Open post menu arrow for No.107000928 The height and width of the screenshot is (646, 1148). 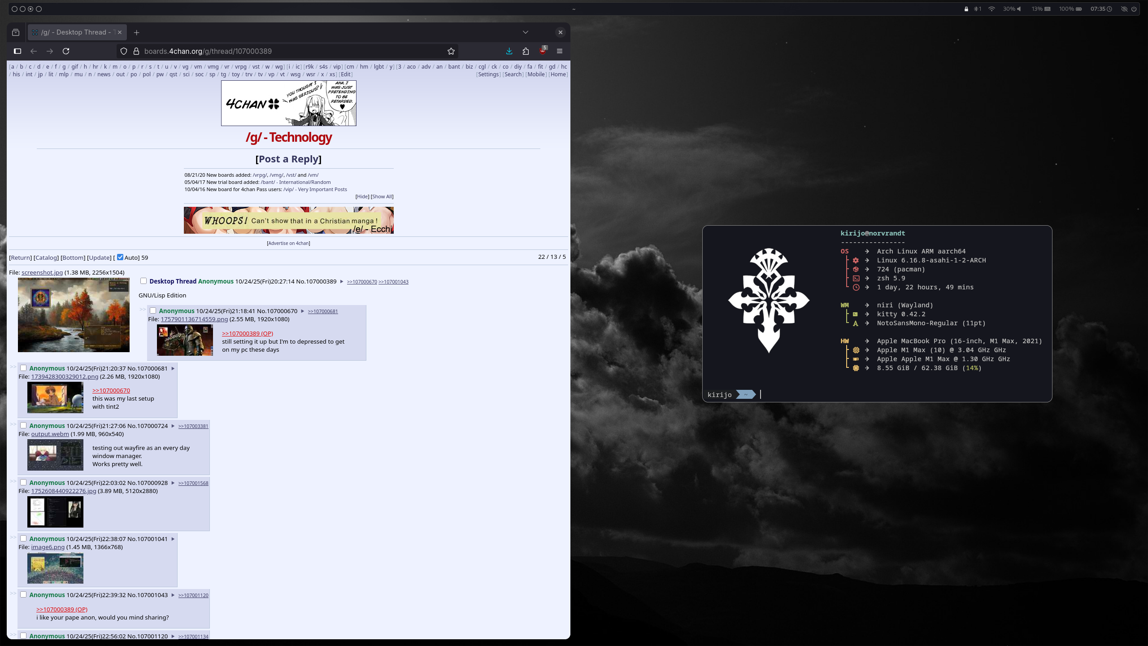click(x=173, y=483)
